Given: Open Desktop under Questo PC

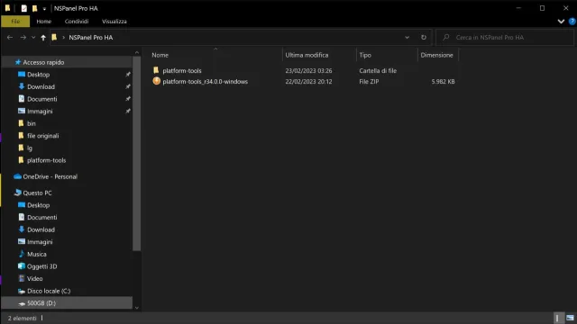Looking at the screenshot, I should [38, 205].
